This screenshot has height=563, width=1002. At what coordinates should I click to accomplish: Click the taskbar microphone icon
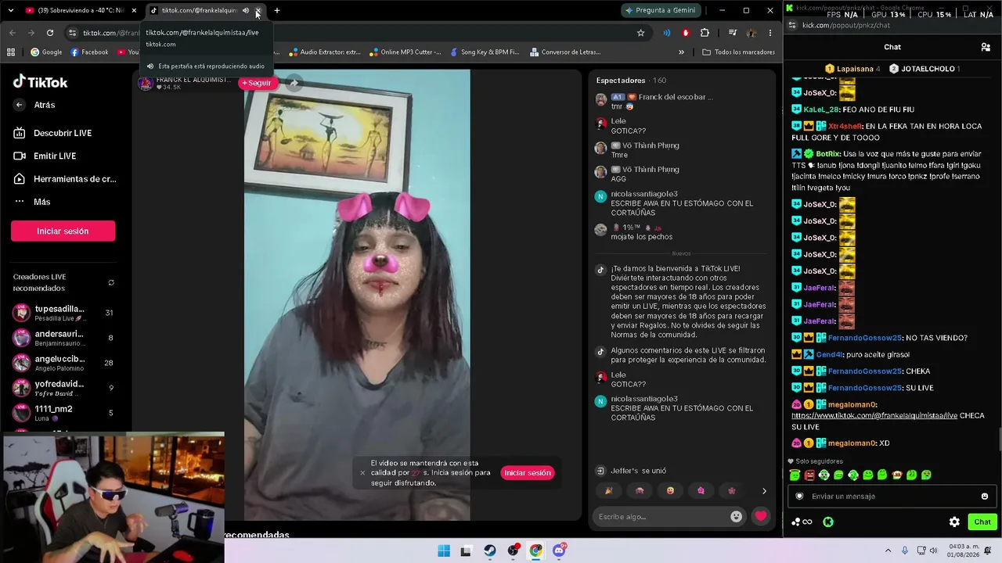pos(905,550)
